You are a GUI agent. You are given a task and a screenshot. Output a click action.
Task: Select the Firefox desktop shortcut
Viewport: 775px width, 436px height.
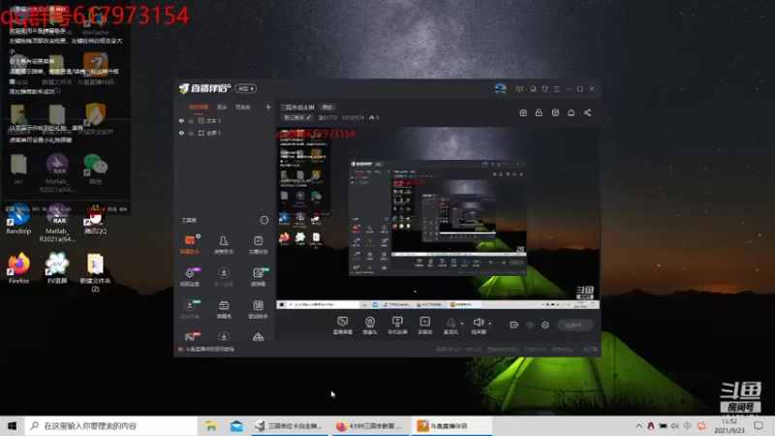18,268
